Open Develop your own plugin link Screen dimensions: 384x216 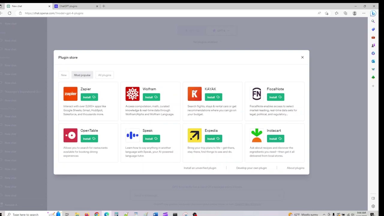[251, 168]
